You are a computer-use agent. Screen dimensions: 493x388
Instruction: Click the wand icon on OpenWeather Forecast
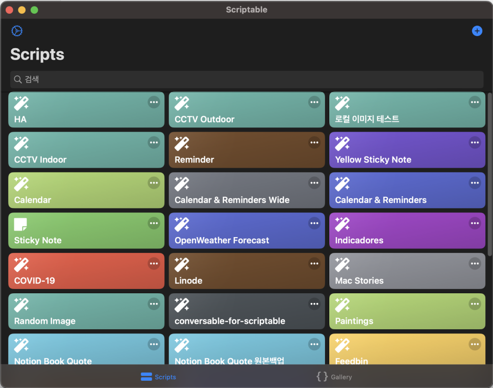[x=182, y=224]
